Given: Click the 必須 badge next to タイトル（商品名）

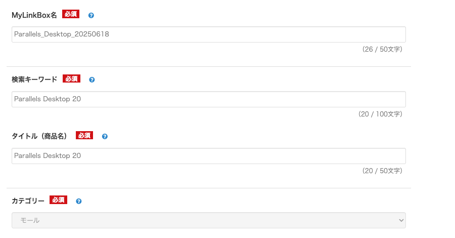Looking at the screenshot, I should coord(84,135).
